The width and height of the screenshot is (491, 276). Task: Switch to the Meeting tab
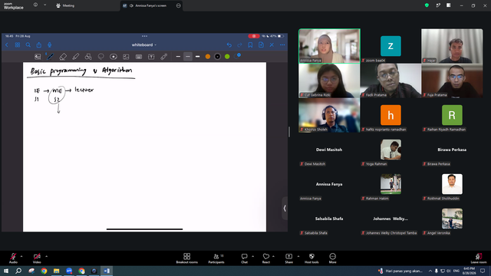click(65, 5)
